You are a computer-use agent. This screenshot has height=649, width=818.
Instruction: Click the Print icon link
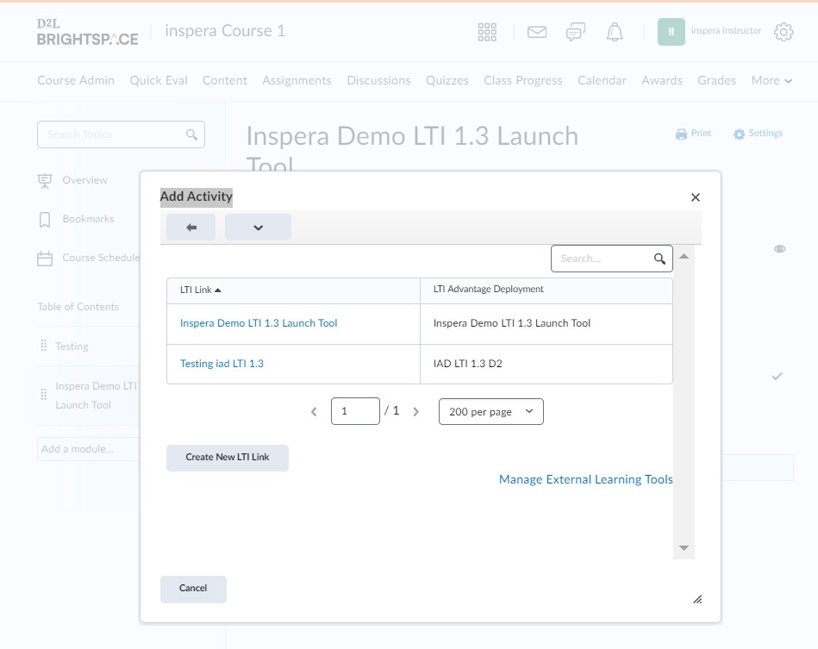tap(693, 134)
